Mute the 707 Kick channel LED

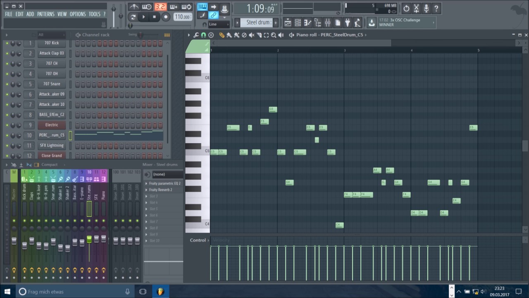tap(7, 43)
